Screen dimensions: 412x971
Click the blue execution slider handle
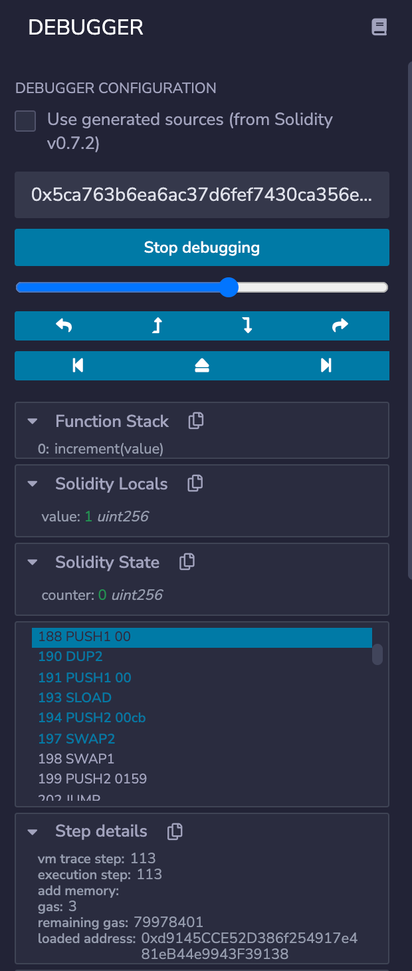coord(229,287)
